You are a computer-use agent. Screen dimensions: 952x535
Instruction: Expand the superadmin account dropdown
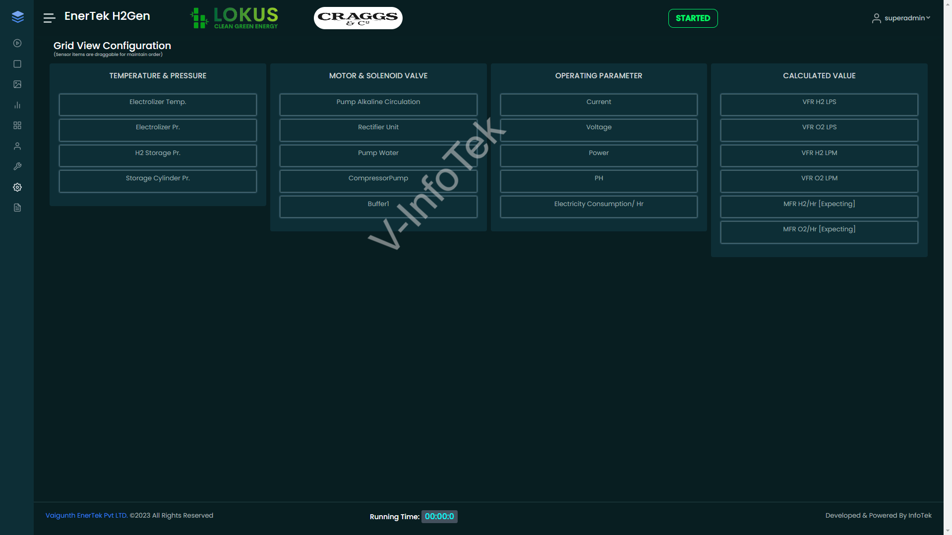click(907, 18)
